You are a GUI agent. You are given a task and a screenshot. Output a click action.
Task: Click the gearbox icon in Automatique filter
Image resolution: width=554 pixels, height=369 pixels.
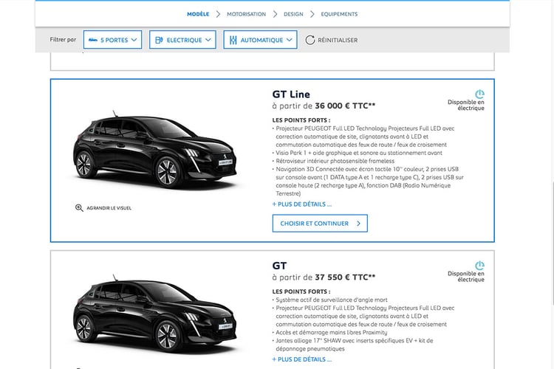233,40
